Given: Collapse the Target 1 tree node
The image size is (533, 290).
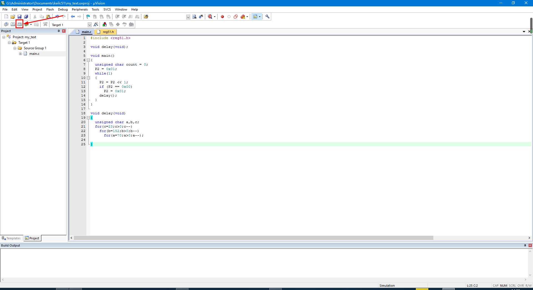Looking at the screenshot, I should 9,43.
